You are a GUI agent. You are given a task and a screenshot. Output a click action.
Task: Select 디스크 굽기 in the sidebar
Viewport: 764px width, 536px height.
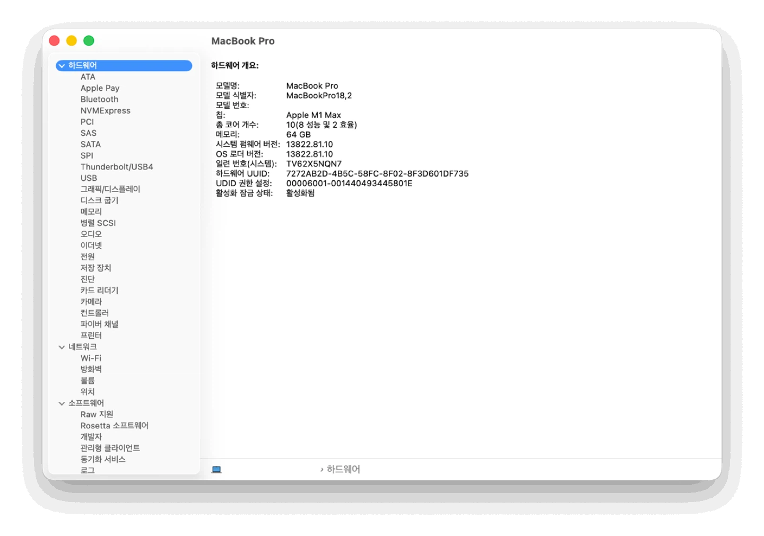click(99, 200)
